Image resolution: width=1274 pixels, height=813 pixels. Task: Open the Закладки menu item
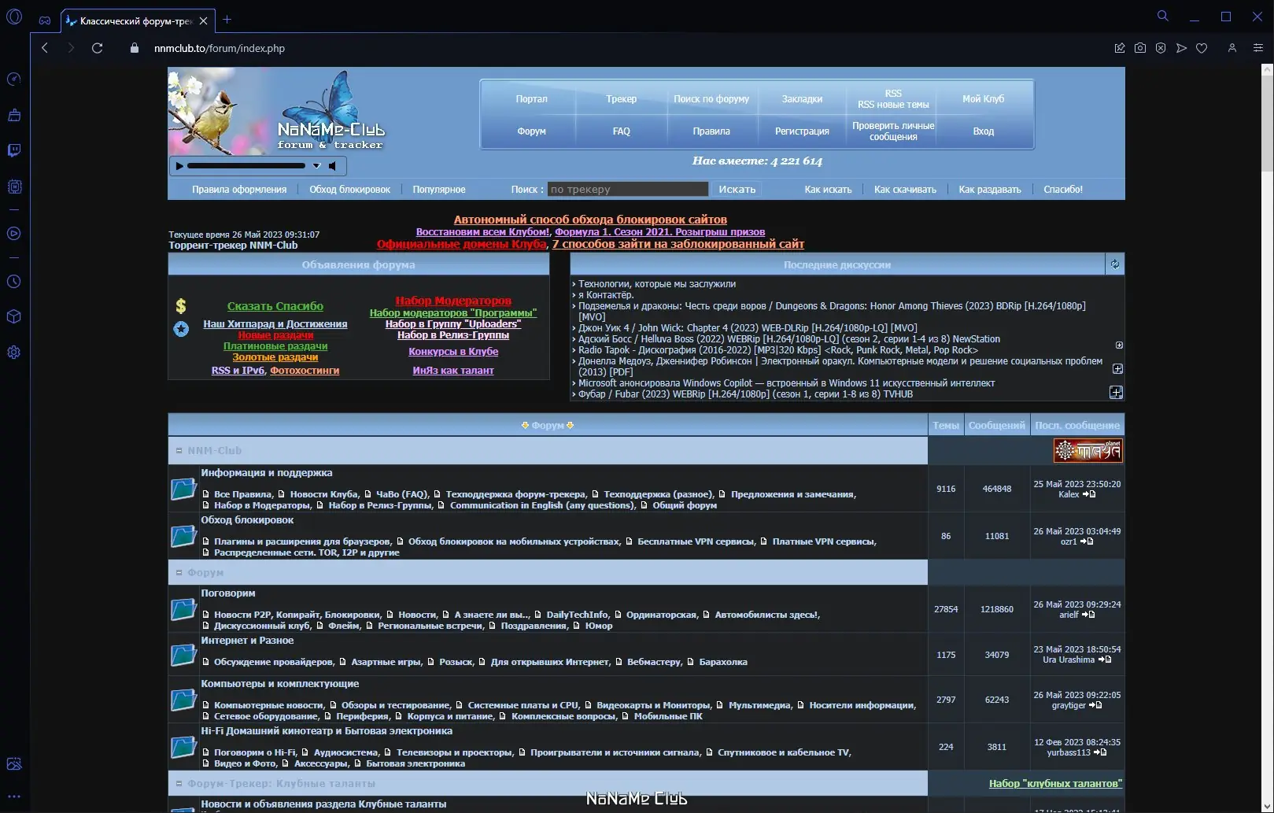[802, 99]
